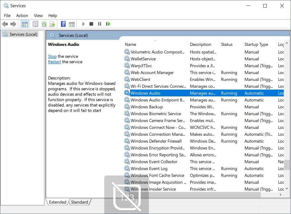291x214 pixels.
Task: Open the Help toolbar icon
Action: (x=63, y=24)
